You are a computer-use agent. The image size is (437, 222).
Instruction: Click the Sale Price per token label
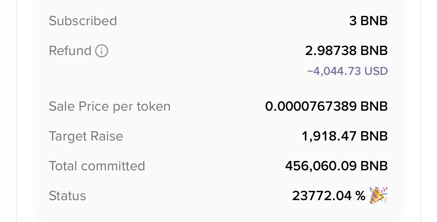[110, 107]
